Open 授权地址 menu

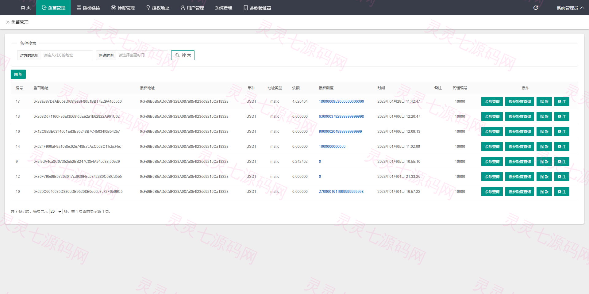[158, 8]
